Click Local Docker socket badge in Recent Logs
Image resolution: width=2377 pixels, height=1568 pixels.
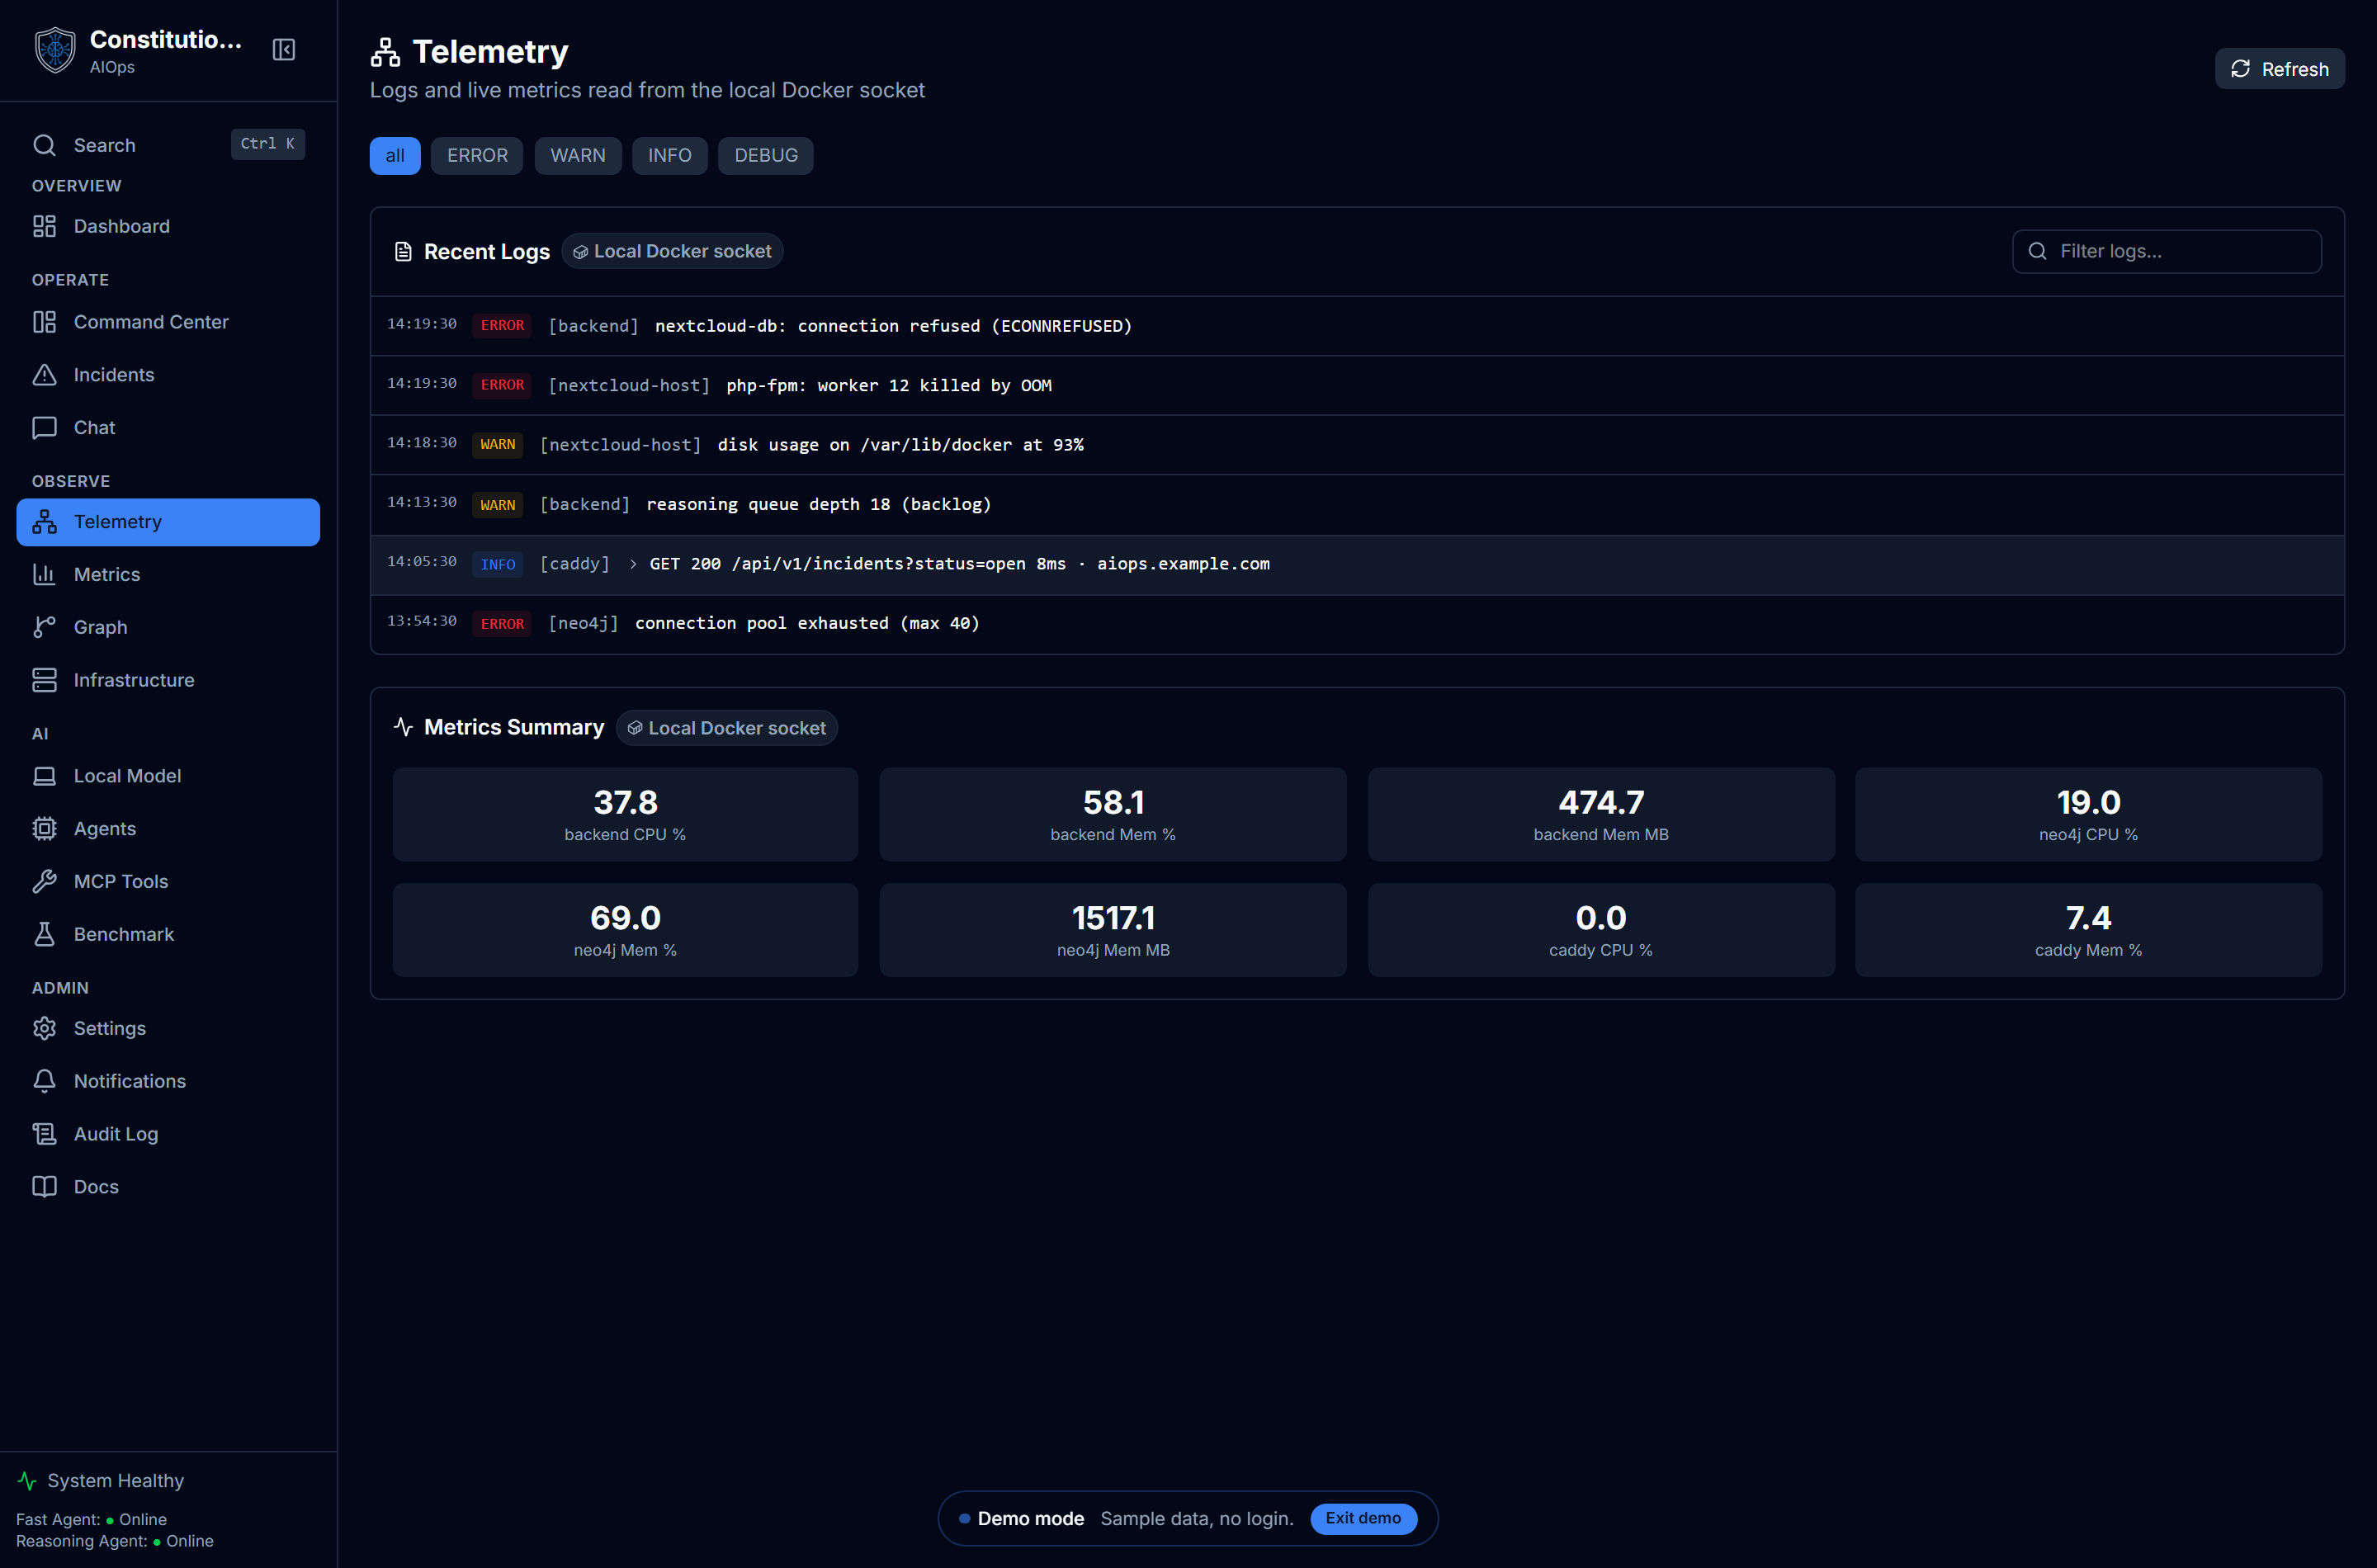[x=672, y=251]
